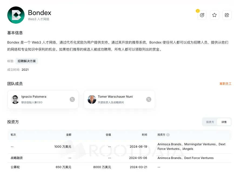Switch to the 详情 tab

click(x=224, y=122)
